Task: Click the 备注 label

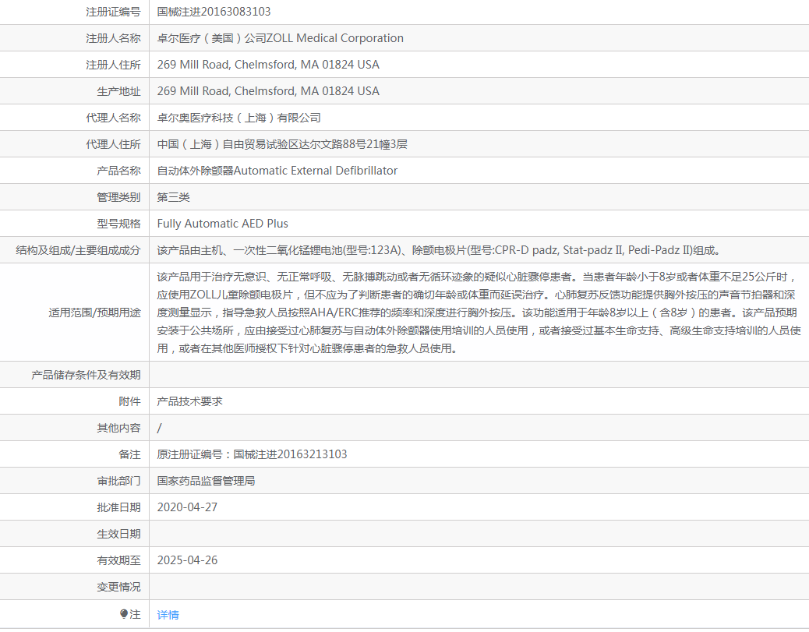Action: 129,454
